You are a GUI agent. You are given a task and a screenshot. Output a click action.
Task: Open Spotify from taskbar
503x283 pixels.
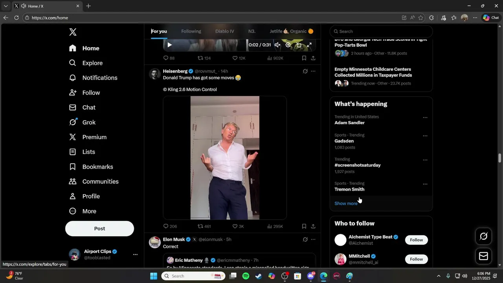(246, 276)
